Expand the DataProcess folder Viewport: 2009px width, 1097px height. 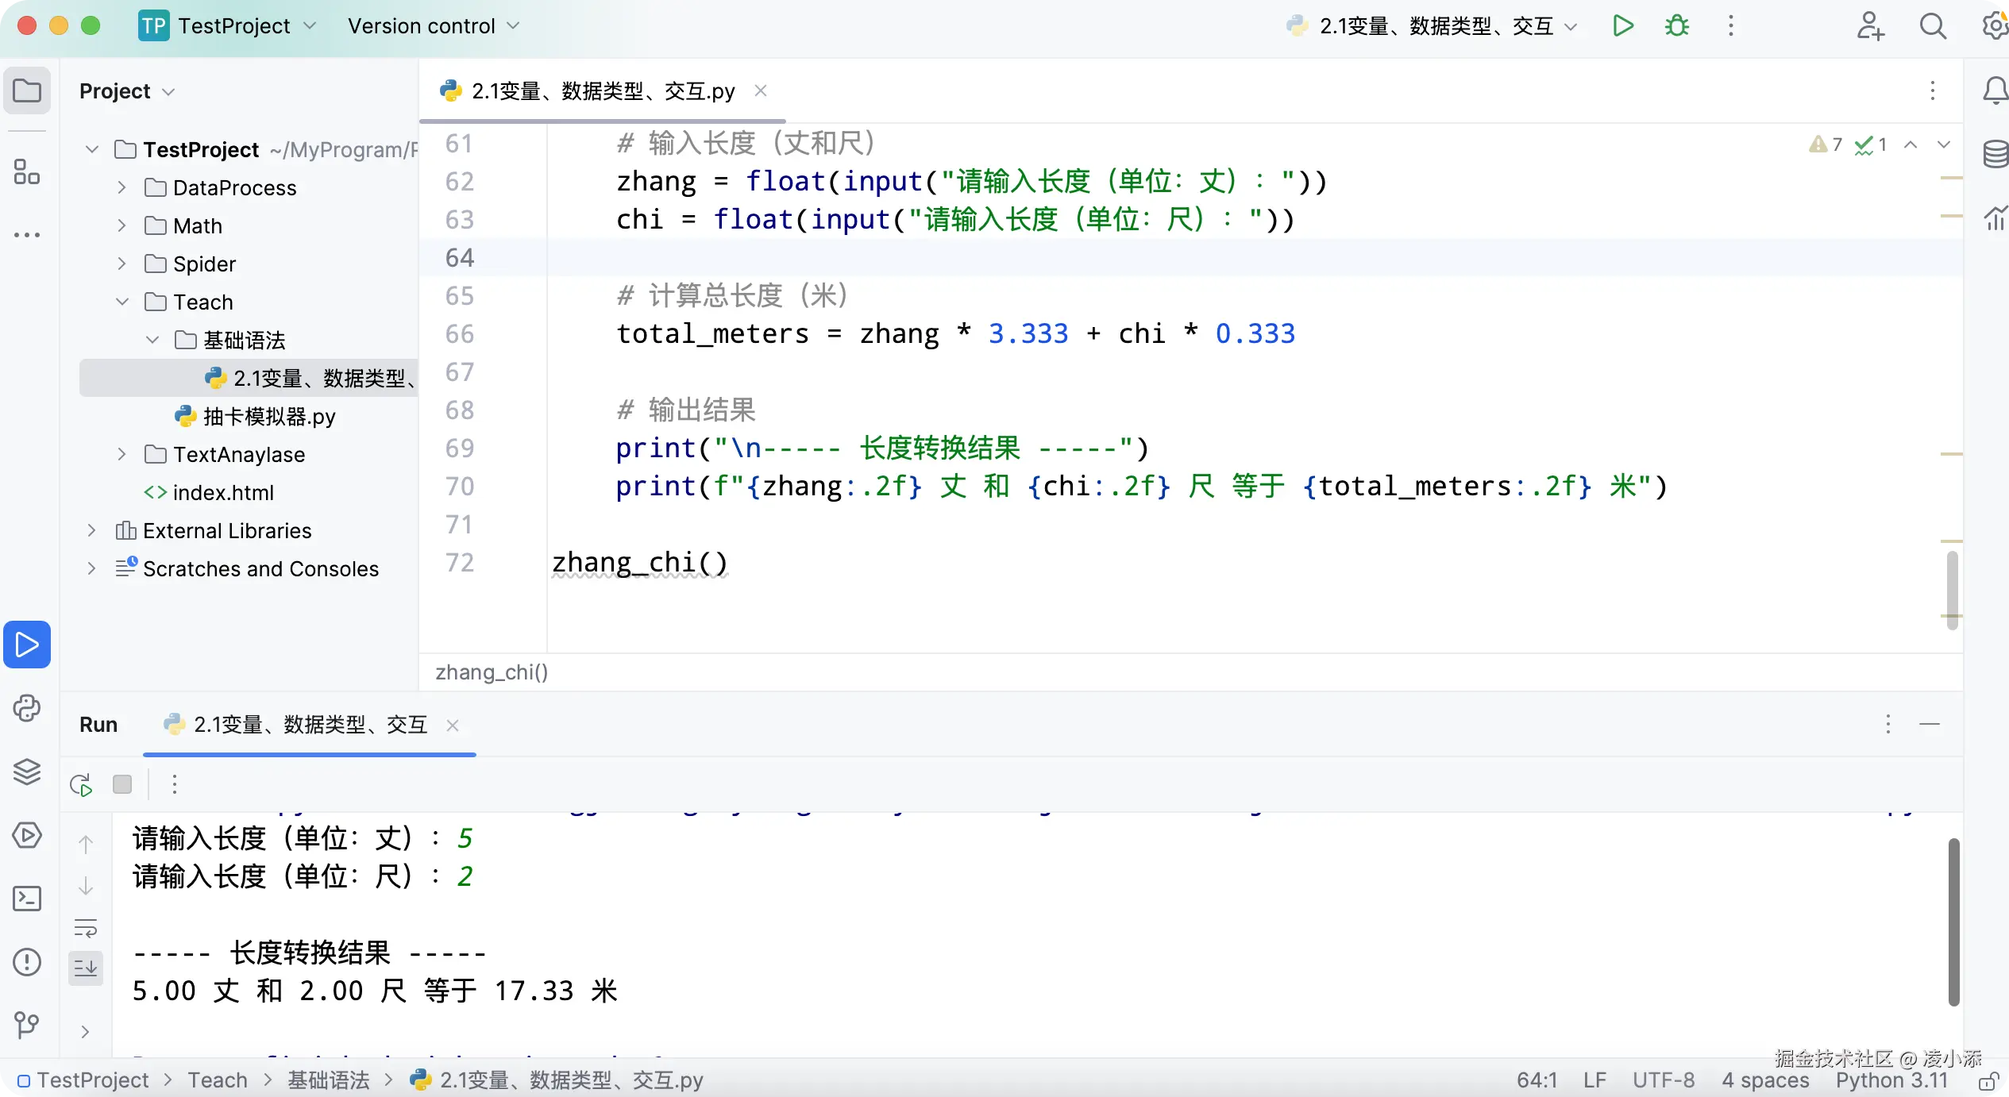click(121, 188)
